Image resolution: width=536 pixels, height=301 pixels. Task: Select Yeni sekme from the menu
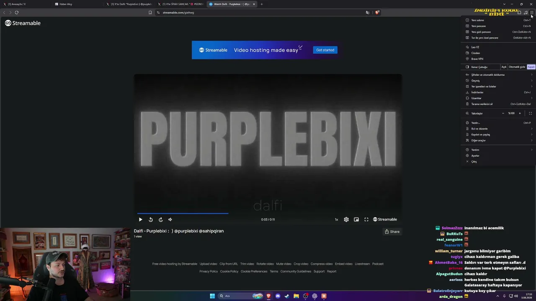click(498, 20)
